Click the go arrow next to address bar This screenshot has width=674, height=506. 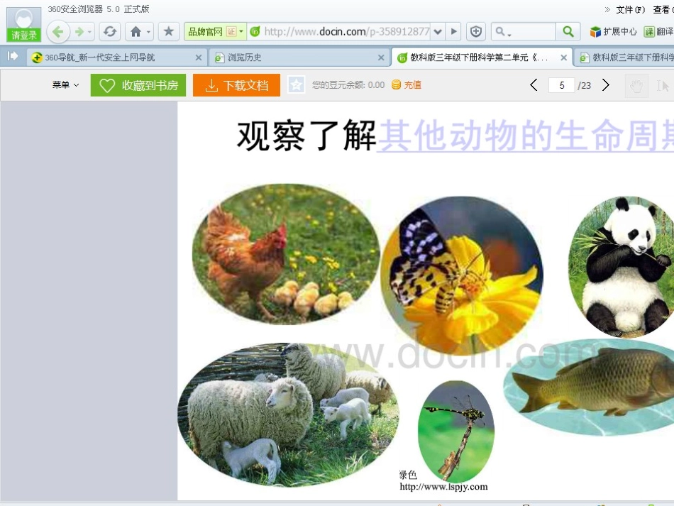click(454, 32)
